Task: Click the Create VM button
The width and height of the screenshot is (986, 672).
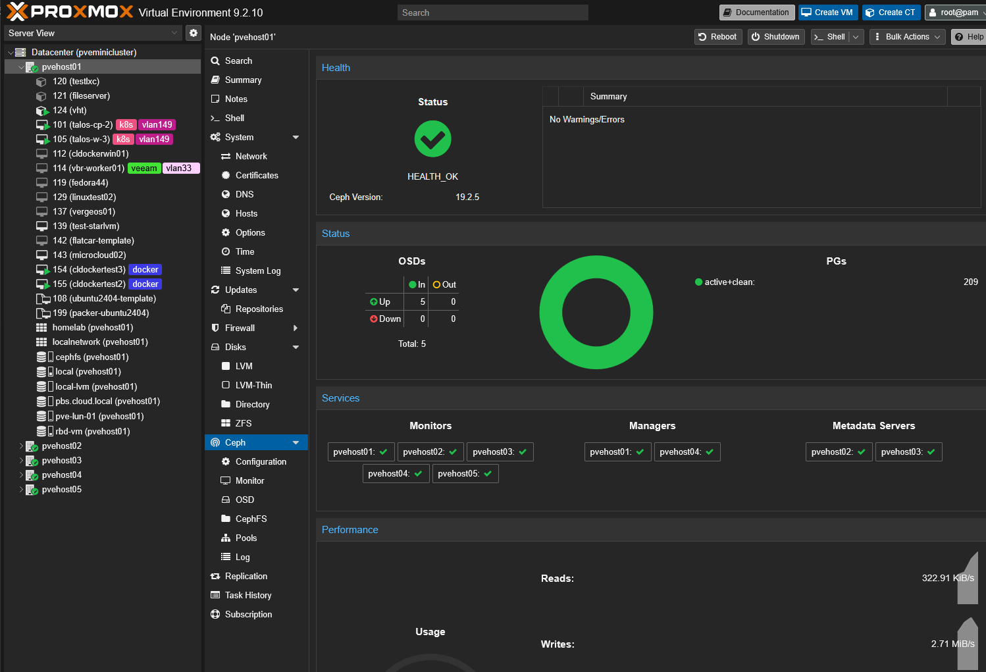Action: click(827, 13)
